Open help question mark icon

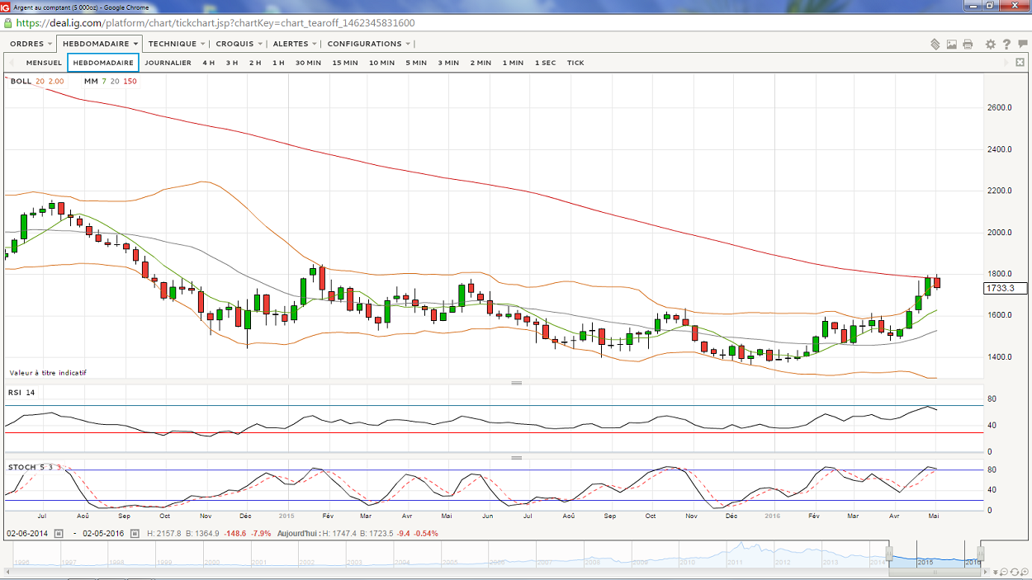coord(1006,44)
